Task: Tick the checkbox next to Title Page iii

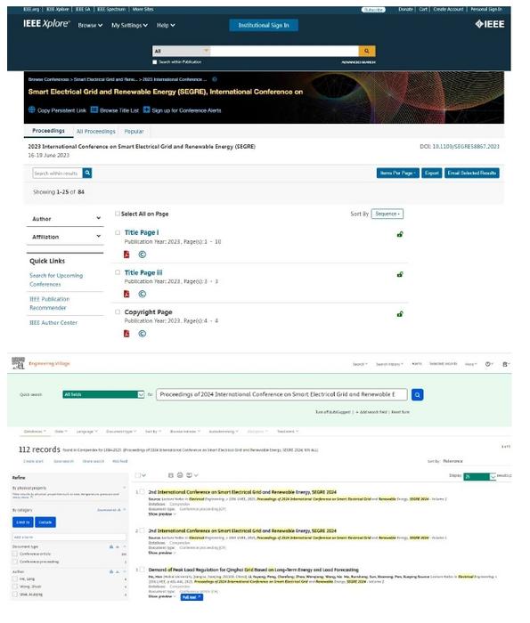Action: click(118, 272)
